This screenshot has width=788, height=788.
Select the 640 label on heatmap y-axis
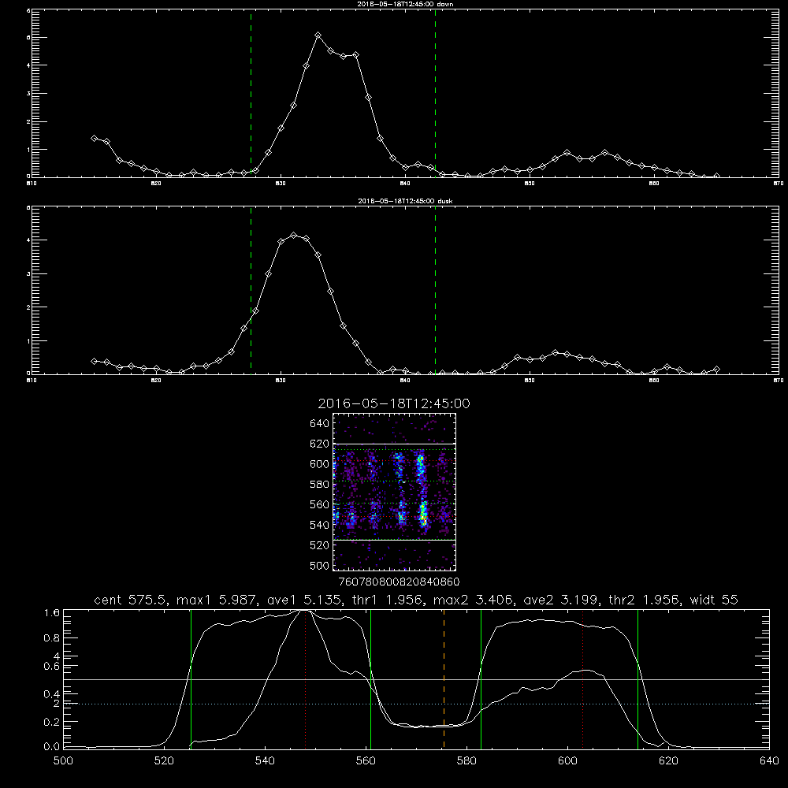[320, 423]
